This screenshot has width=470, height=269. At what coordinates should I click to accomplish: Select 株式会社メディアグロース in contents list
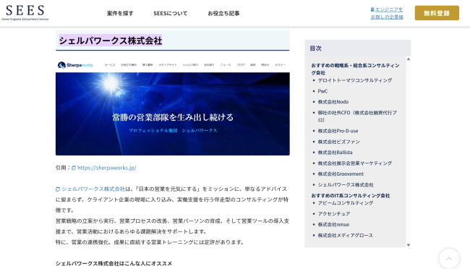coord(346,236)
